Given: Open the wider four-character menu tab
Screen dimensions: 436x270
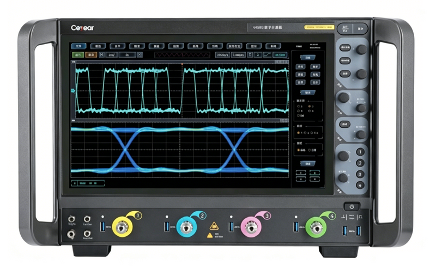Looking at the screenshot, I should [x=234, y=46].
